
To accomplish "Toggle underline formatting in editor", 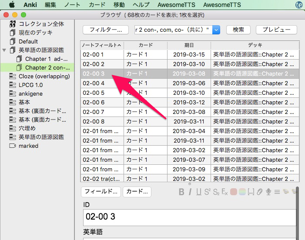I will pyautogui.click(x=198, y=192).
